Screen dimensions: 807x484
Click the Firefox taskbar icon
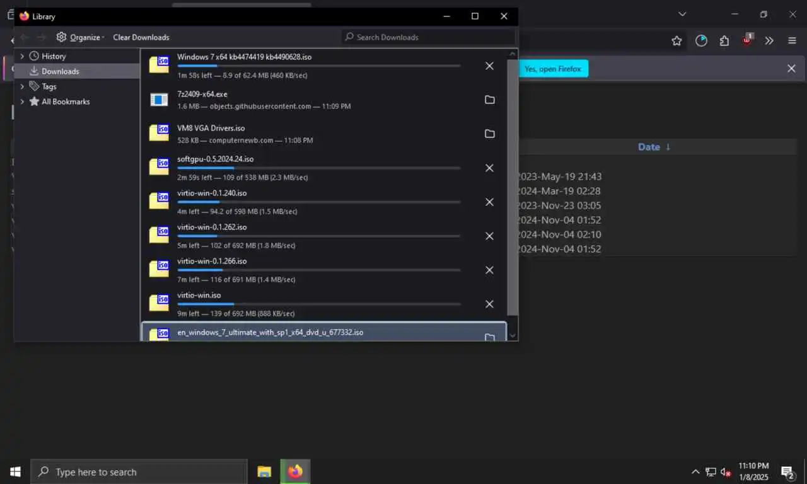click(x=295, y=471)
